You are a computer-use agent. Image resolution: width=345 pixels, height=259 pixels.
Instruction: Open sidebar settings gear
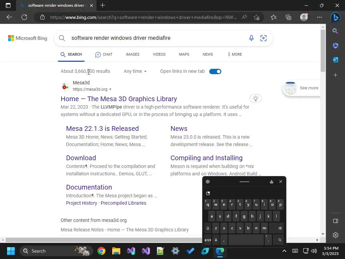click(335, 235)
